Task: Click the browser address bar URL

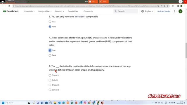Action: coord(86,6)
